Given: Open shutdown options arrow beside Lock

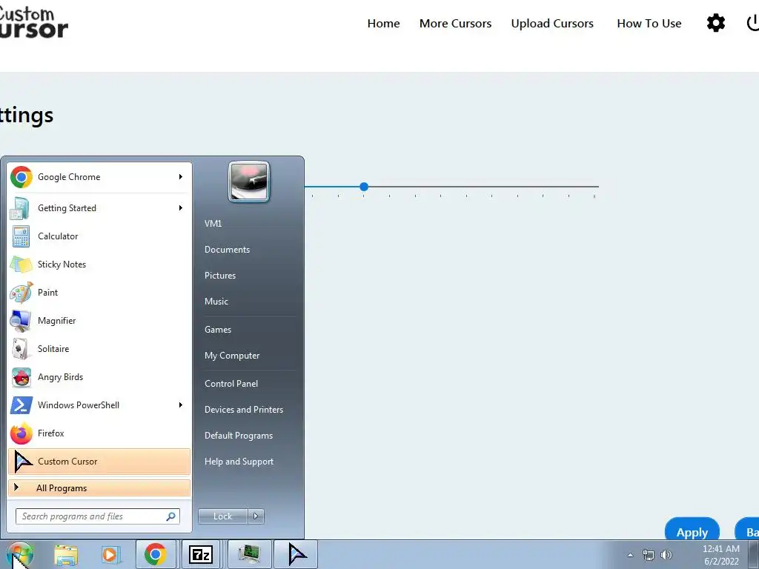Looking at the screenshot, I should [x=256, y=516].
